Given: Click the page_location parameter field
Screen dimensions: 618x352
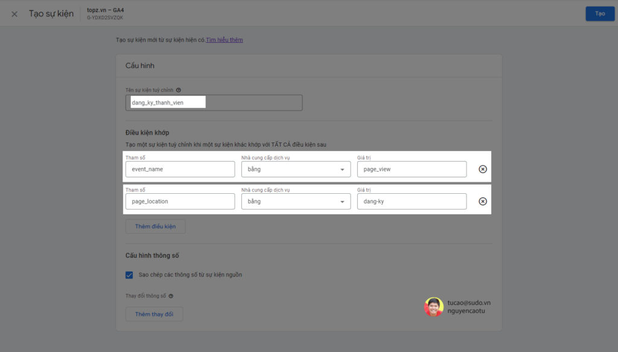Looking at the screenshot, I should tap(180, 201).
